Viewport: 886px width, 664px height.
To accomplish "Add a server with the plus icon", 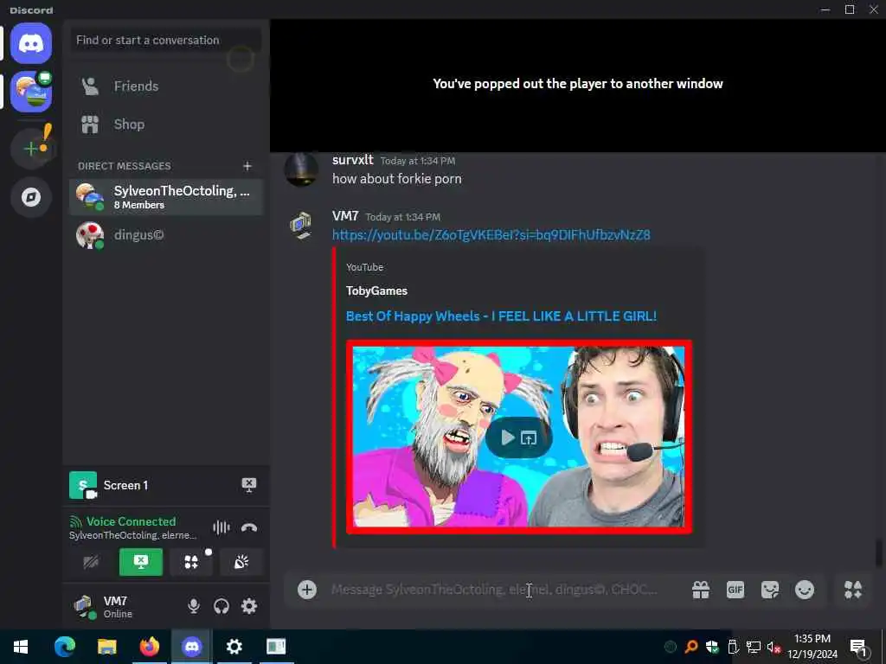I will (31, 149).
